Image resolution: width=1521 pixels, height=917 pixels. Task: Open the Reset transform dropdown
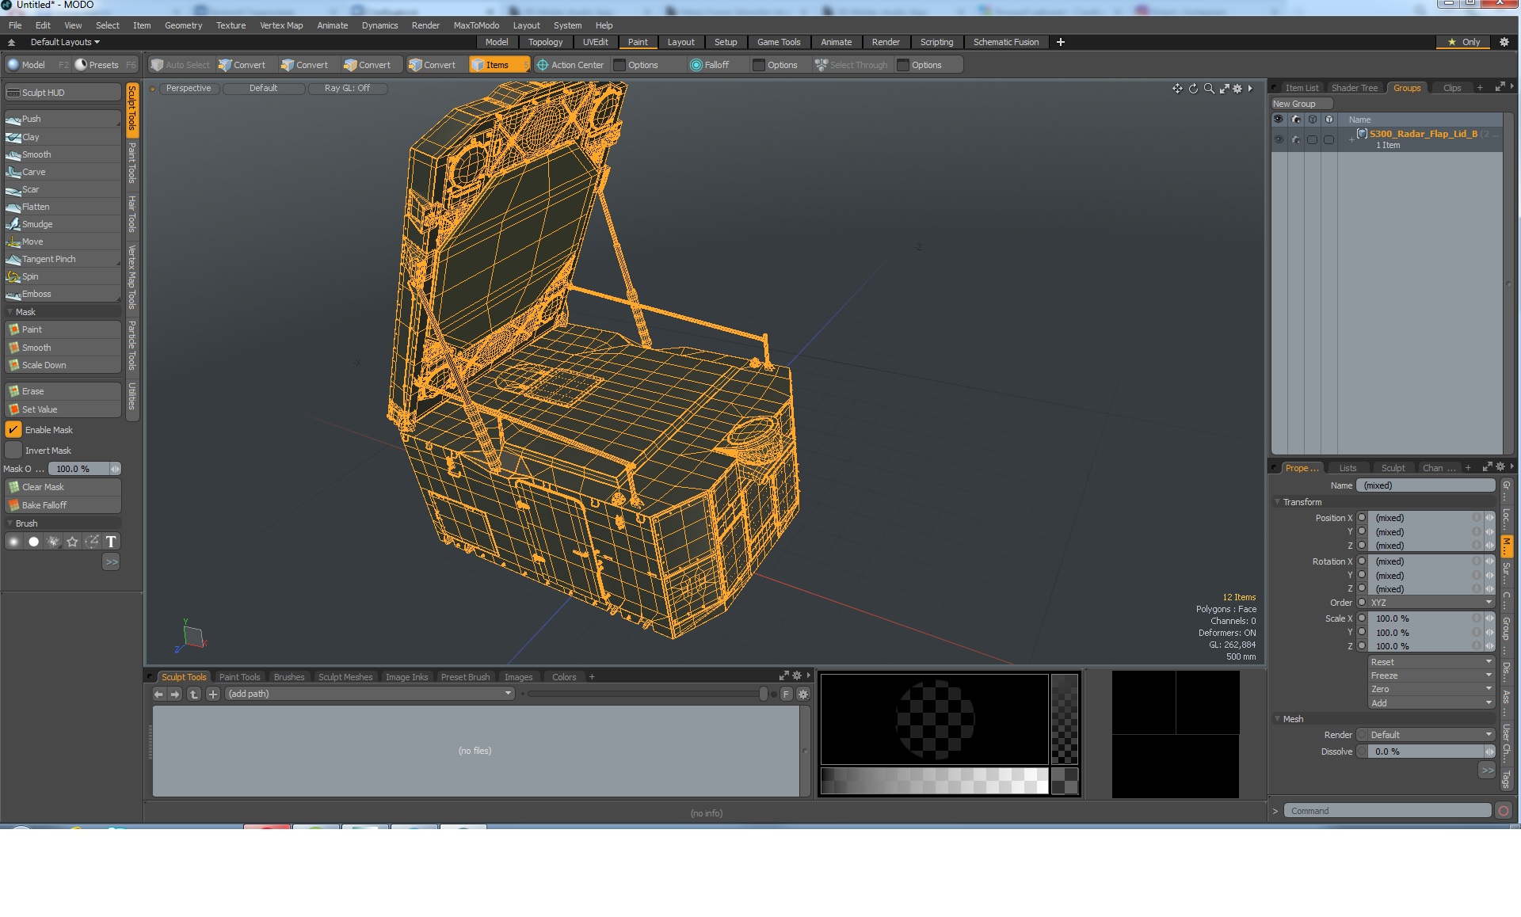coord(1431,662)
